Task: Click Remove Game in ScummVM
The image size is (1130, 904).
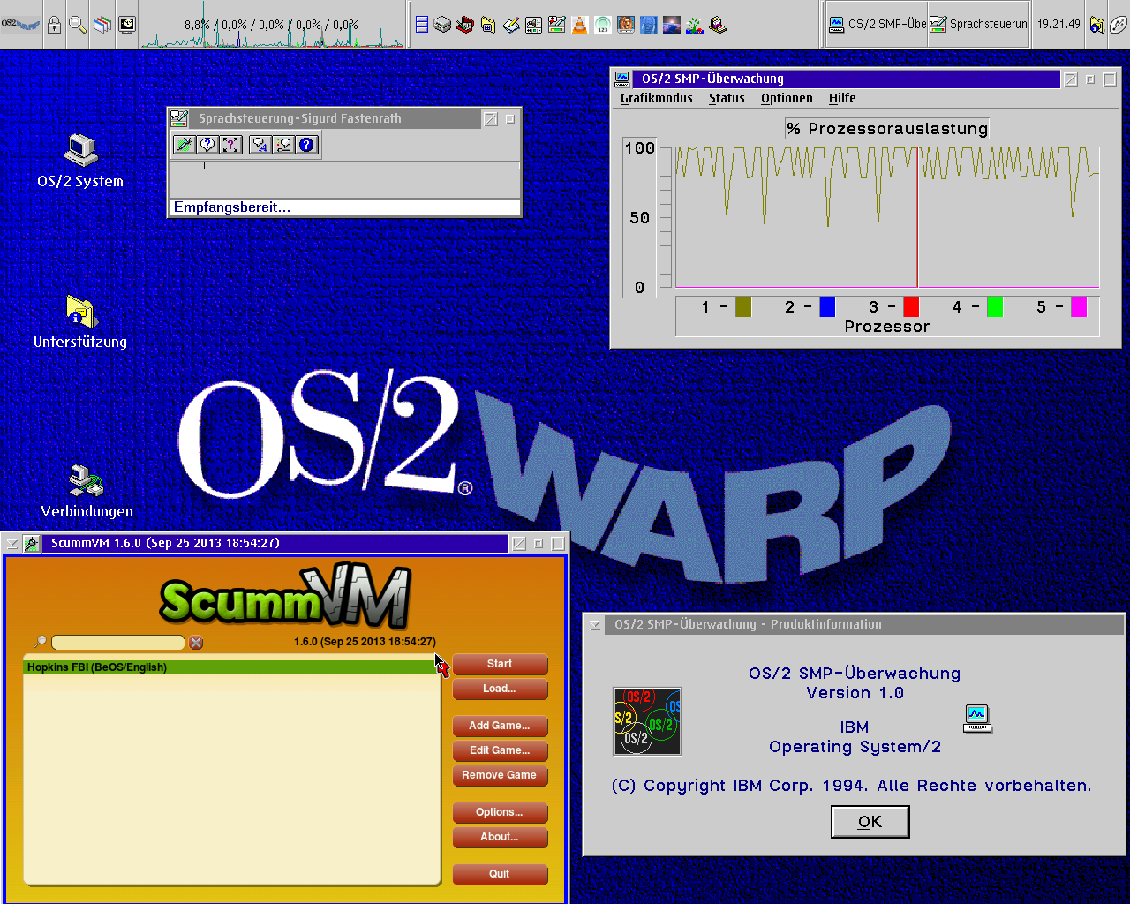Action: coord(500,775)
